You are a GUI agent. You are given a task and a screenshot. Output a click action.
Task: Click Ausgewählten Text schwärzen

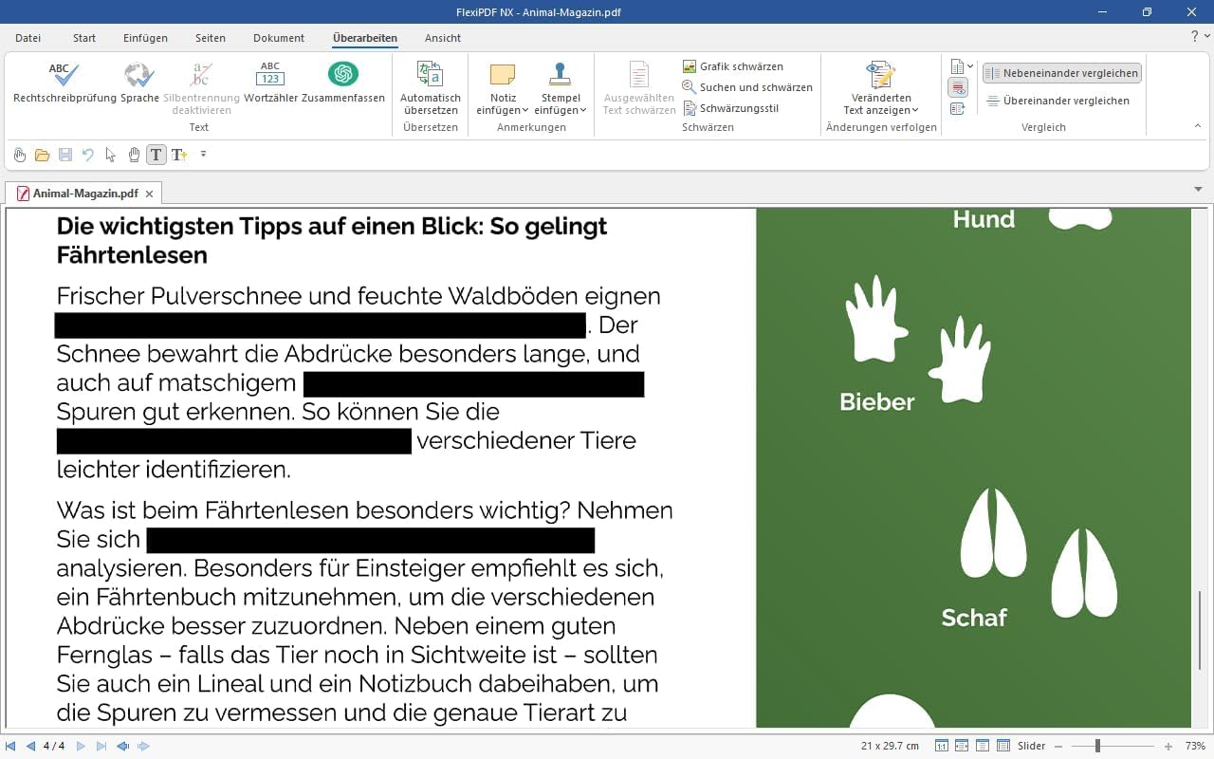point(639,88)
